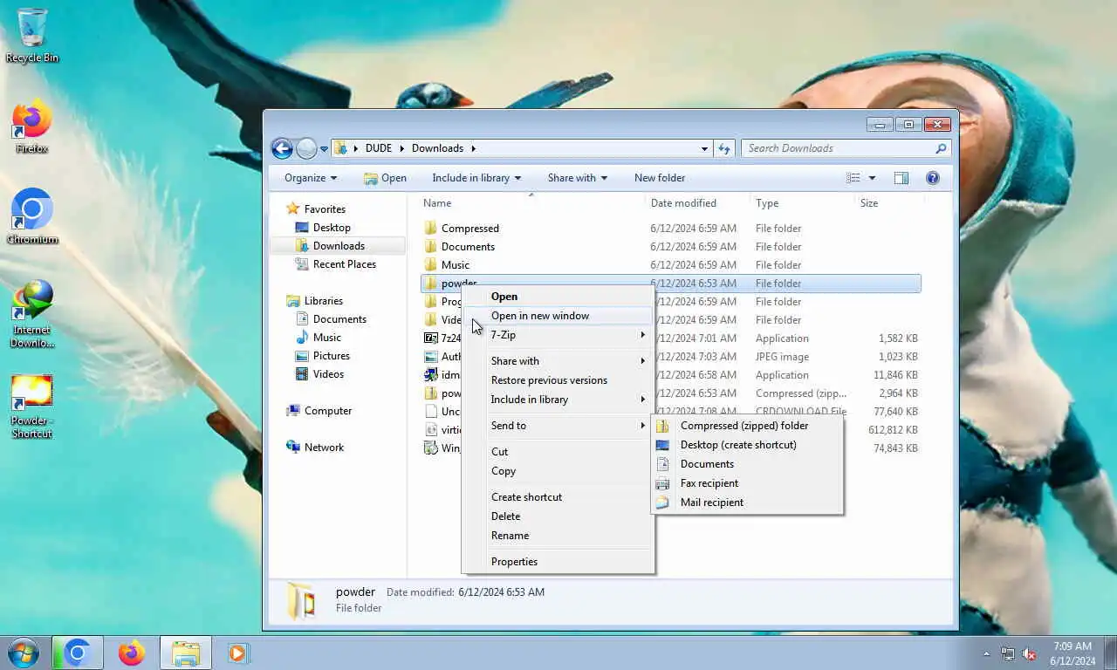Show the preview pane using toolbar icon
The height and width of the screenshot is (670, 1117).
click(x=901, y=178)
